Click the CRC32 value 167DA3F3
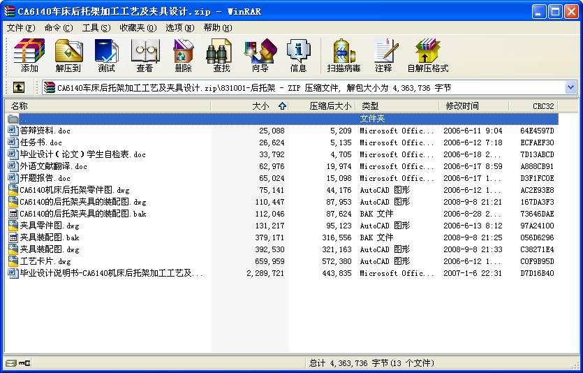 537,202
